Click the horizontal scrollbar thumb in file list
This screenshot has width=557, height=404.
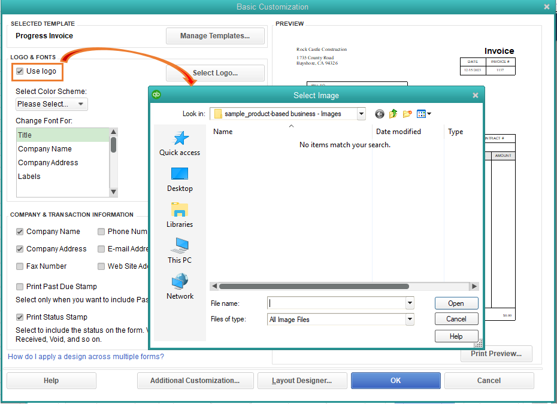(314, 287)
